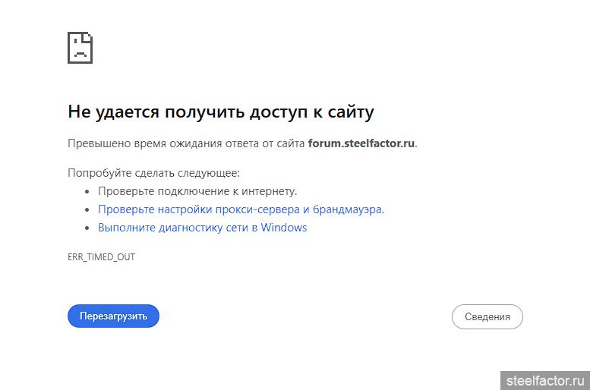Click the heading Не удается получить доступ к сайту

(220, 112)
